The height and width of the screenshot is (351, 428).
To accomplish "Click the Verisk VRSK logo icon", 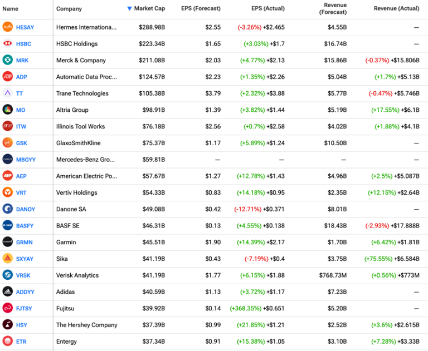I will [8, 275].
